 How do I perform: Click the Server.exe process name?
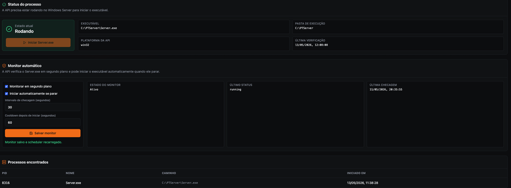[x=73, y=183]
